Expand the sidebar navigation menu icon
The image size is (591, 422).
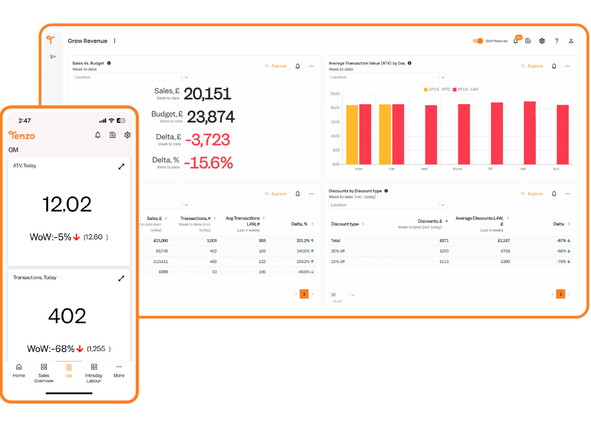point(53,57)
